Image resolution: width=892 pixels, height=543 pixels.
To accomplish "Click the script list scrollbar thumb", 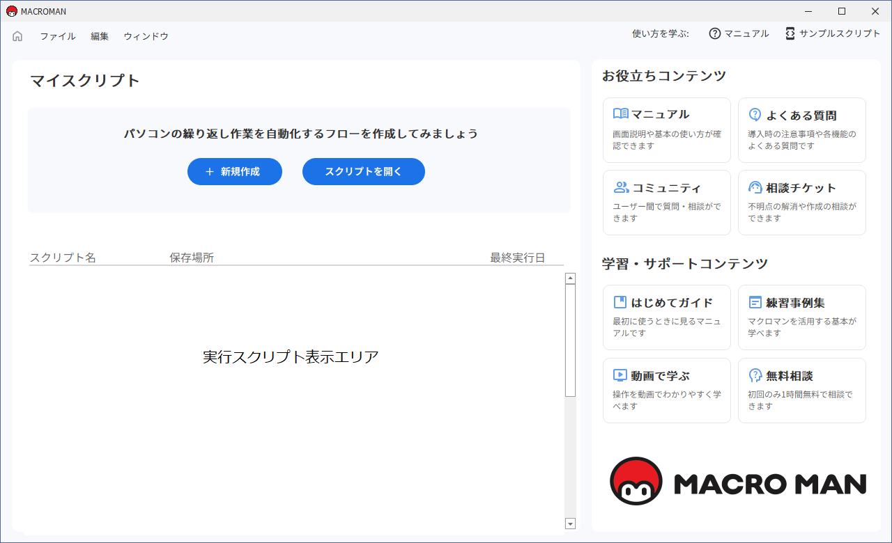I will pos(571,340).
